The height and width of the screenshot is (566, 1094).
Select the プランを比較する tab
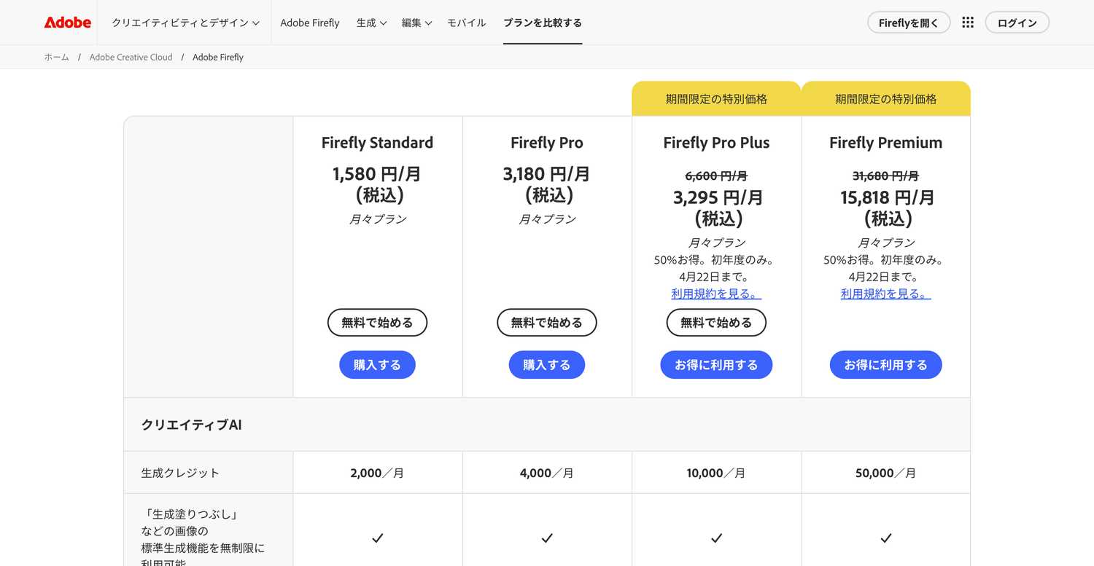[542, 23]
